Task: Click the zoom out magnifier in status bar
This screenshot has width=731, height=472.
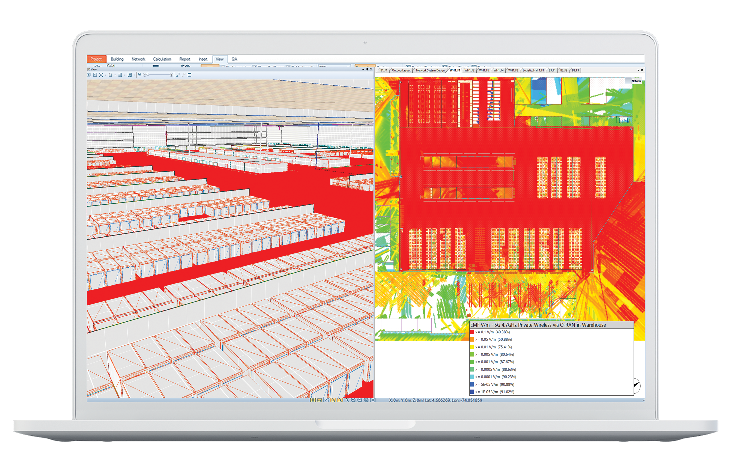Action: coord(360,400)
